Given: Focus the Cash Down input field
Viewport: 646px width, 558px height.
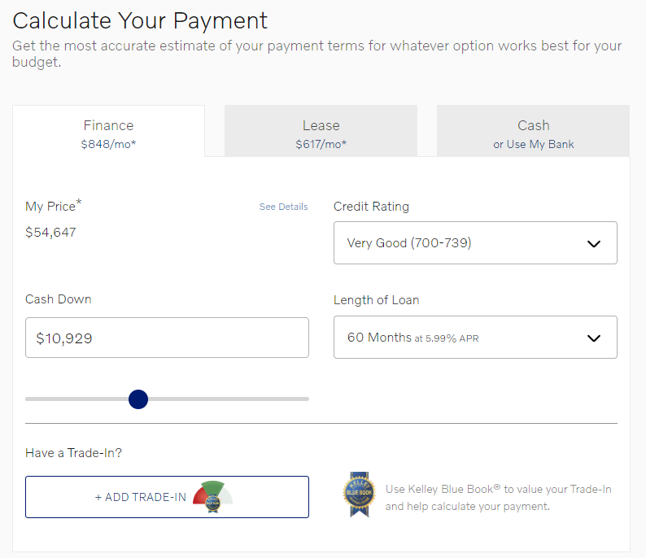Looking at the screenshot, I should point(167,338).
